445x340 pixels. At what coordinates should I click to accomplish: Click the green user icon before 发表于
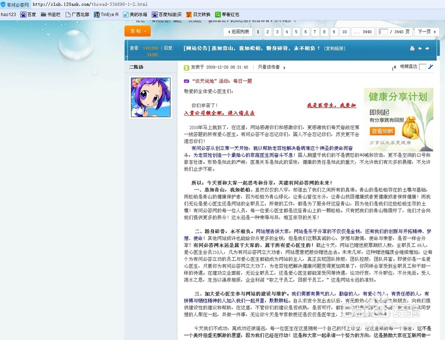click(186, 68)
